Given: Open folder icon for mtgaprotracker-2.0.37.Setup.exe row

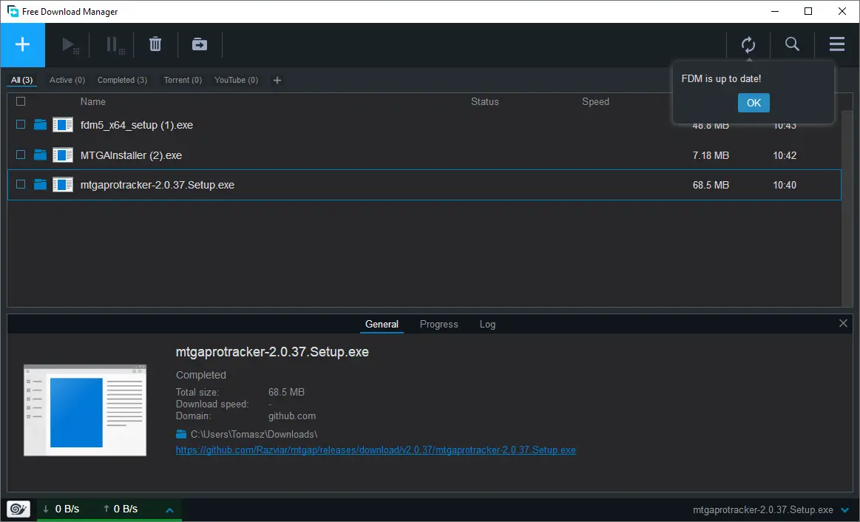Looking at the screenshot, I should coord(40,184).
